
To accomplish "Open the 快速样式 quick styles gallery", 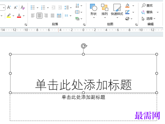I will click(x=117, y=11).
